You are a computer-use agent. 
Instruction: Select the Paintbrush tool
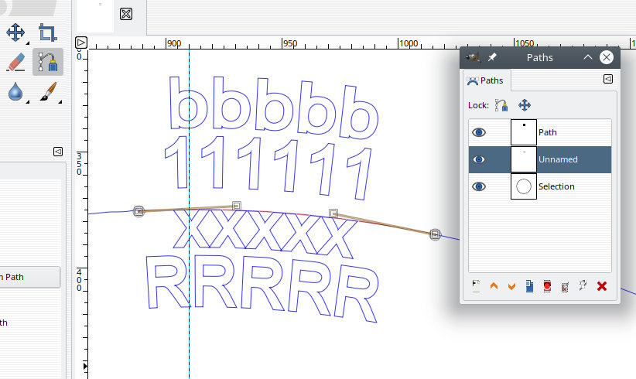tap(48, 92)
